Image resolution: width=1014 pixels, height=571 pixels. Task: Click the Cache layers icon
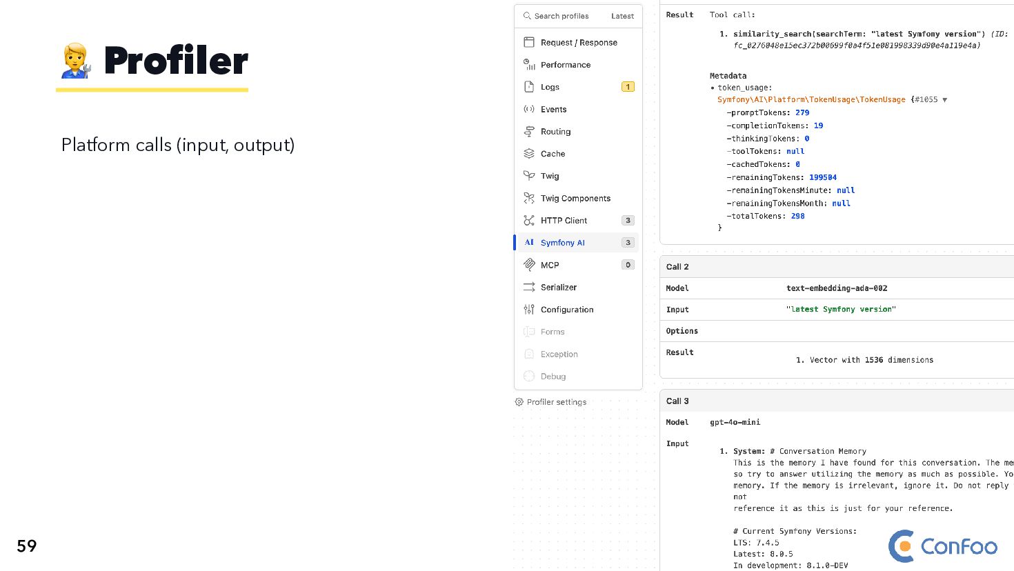pos(529,154)
